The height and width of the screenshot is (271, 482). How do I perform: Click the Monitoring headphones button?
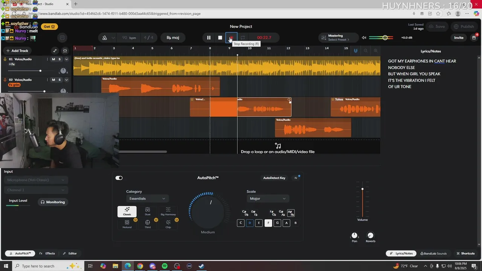[53, 202]
